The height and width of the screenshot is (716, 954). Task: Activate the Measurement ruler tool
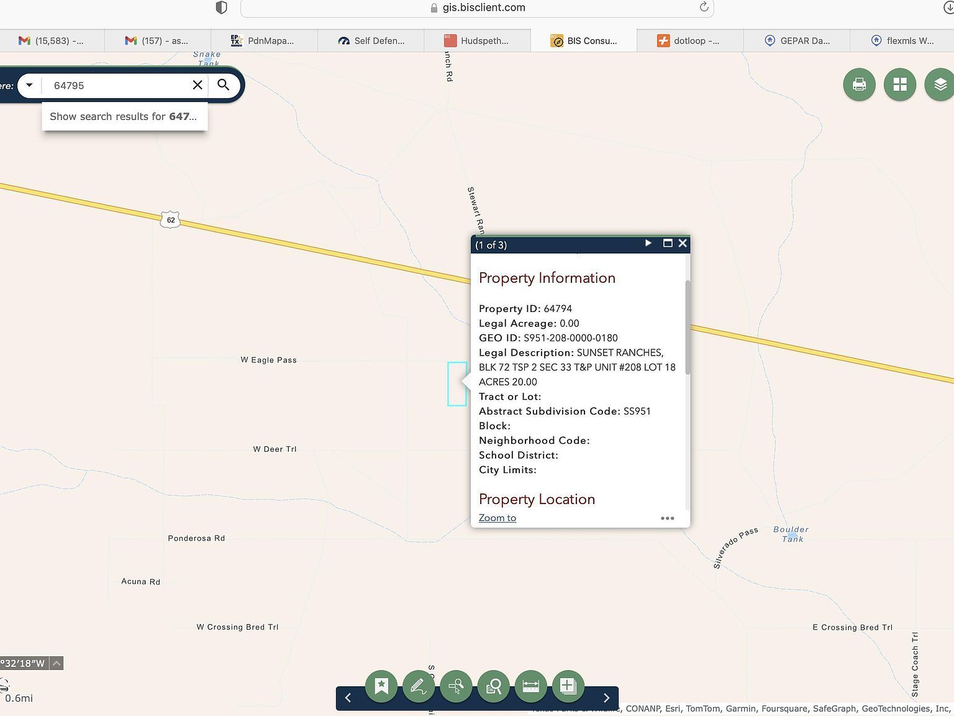coord(531,686)
